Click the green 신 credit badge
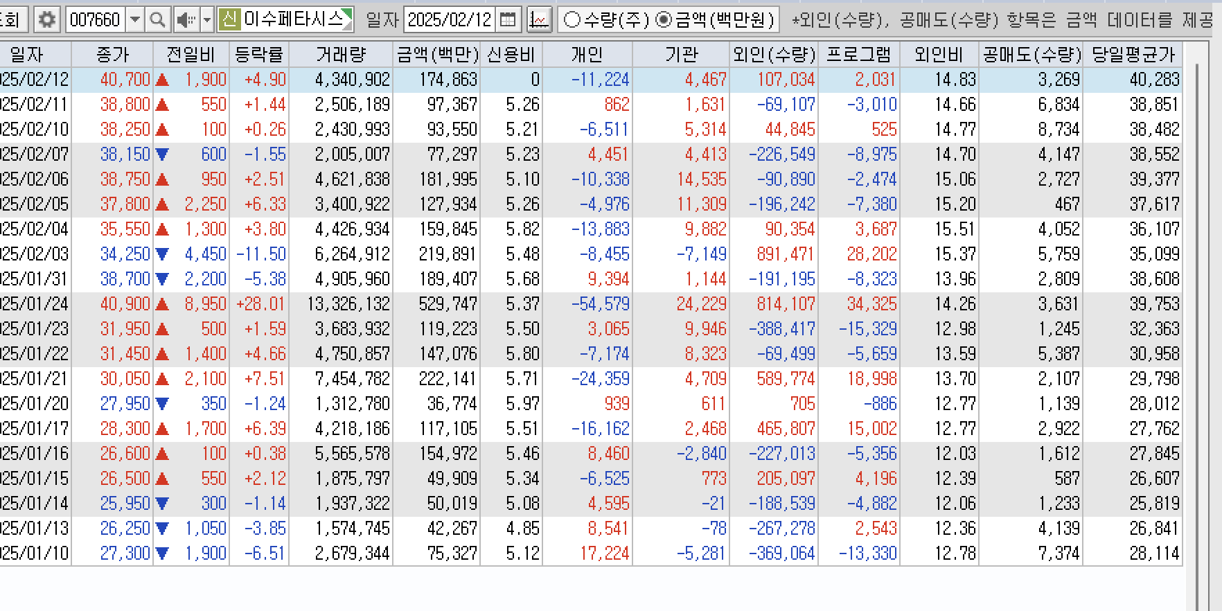 tap(229, 19)
